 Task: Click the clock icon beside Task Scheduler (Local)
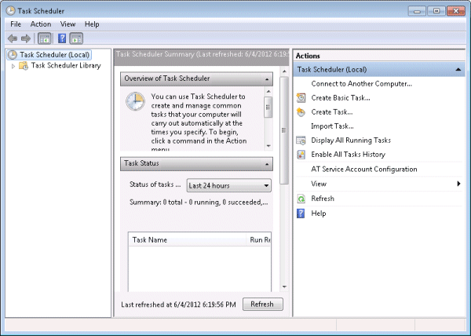point(13,55)
